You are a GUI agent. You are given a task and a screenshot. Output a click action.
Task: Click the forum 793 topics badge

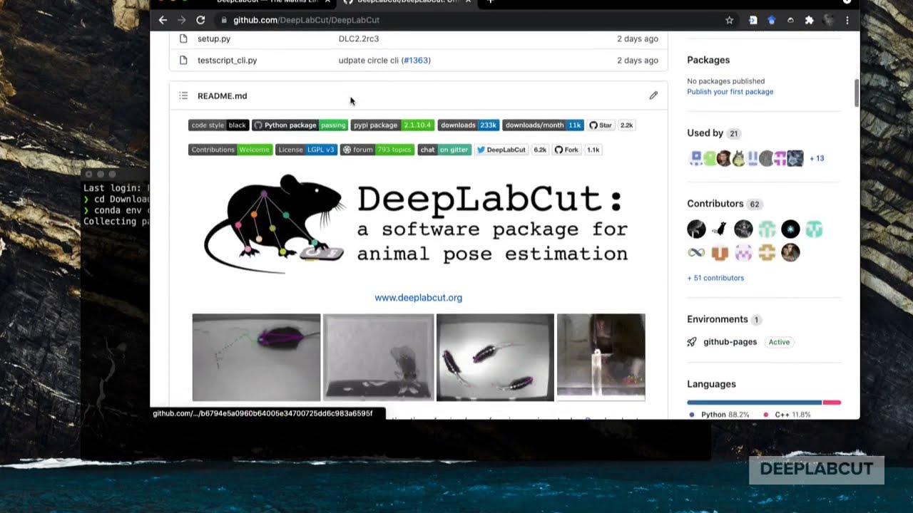pos(377,150)
